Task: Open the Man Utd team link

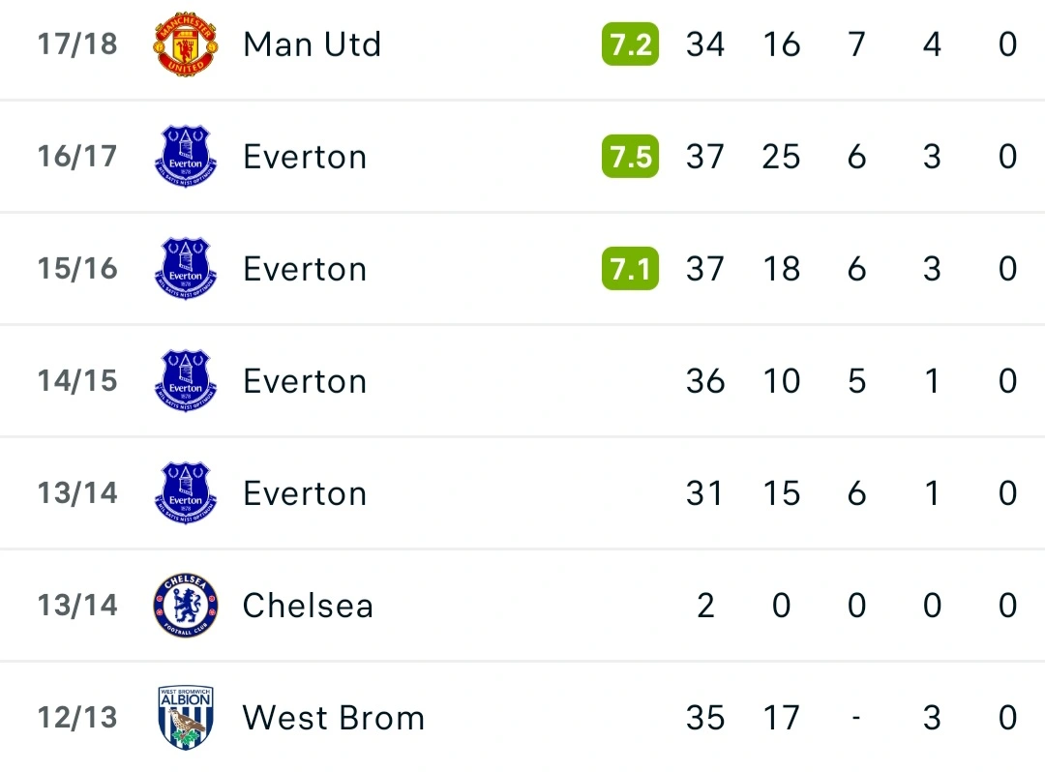Action: click(x=312, y=45)
